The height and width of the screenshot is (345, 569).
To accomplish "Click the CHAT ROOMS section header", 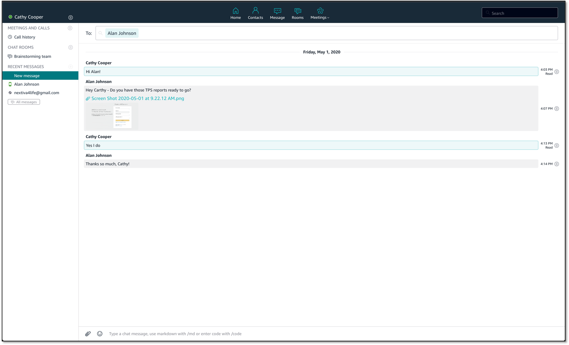I will [21, 47].
